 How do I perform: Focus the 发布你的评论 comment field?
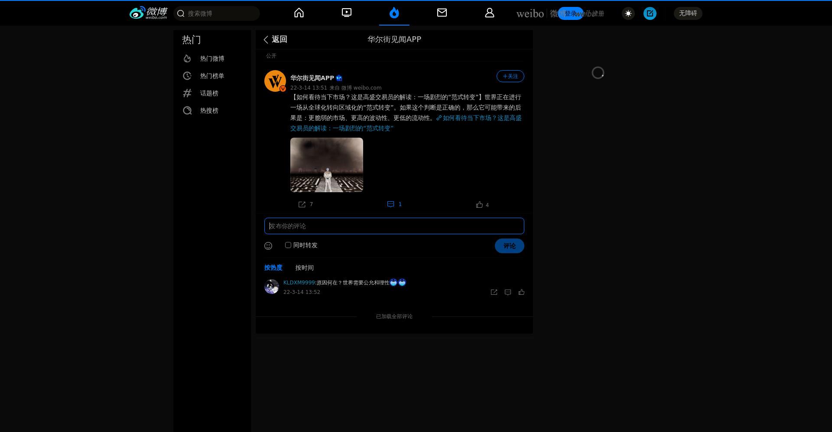[394, 226]
